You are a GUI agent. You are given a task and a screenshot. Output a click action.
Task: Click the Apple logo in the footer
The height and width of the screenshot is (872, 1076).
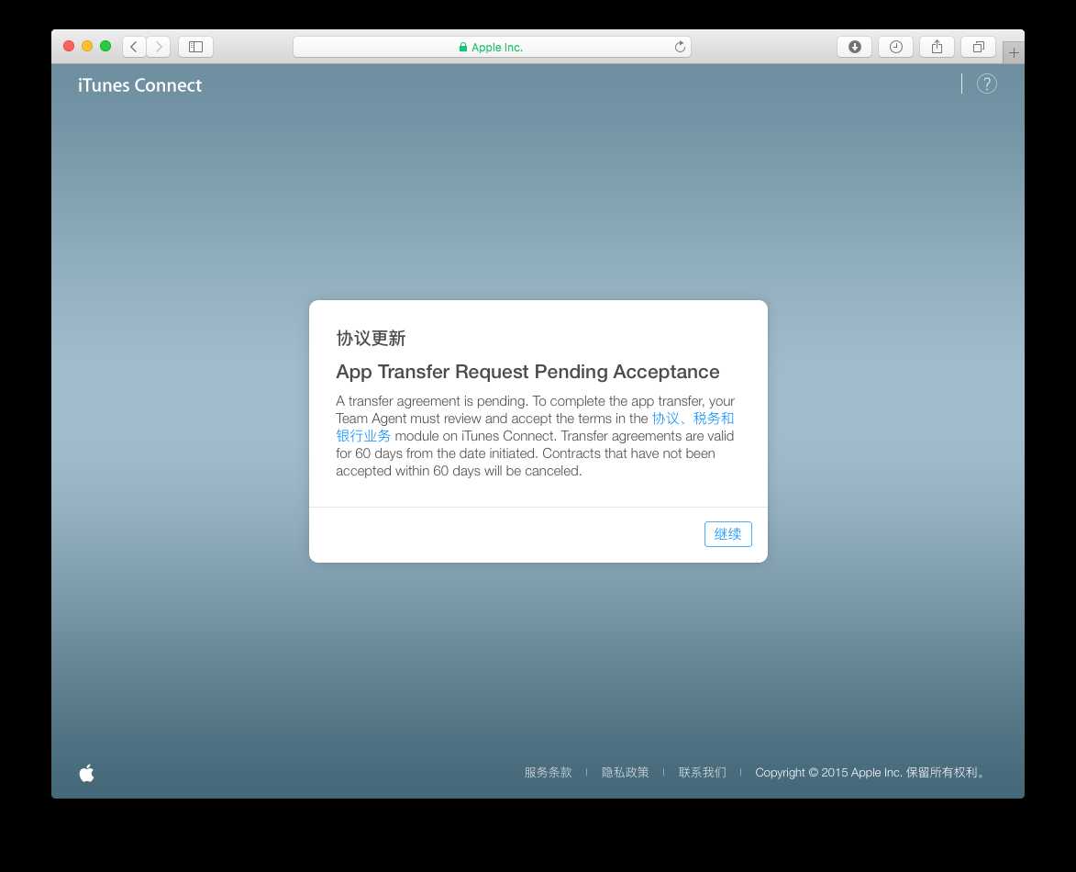coord(86,773)
